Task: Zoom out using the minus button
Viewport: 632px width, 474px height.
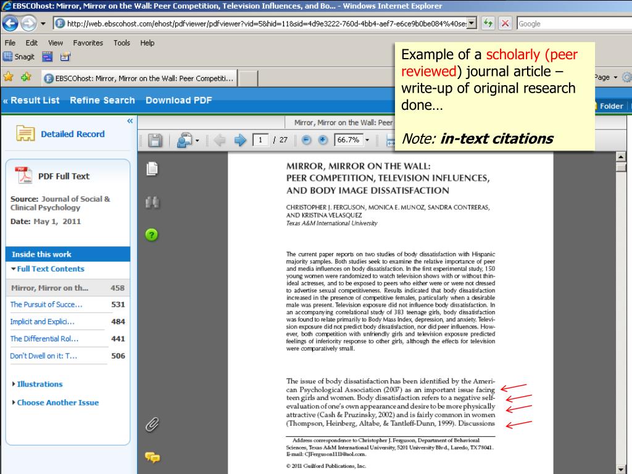Action: click(x=307, y=140)
